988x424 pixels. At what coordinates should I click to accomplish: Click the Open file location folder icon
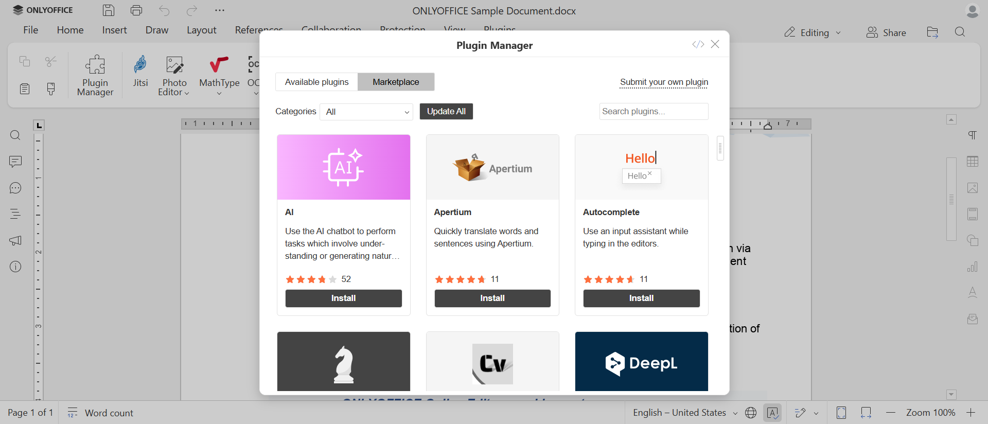point(932,32)
